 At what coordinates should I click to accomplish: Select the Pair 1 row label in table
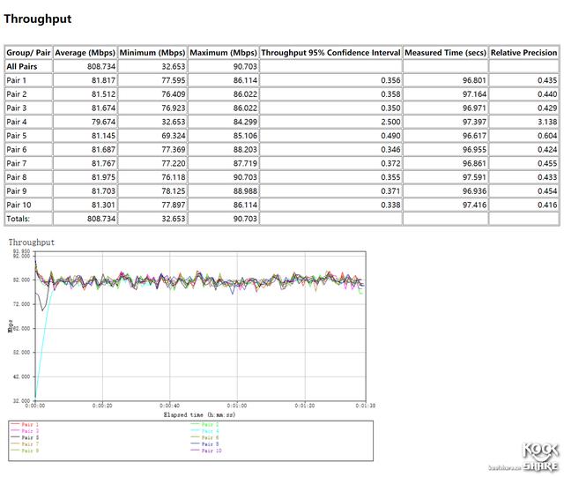pos(17,80)
